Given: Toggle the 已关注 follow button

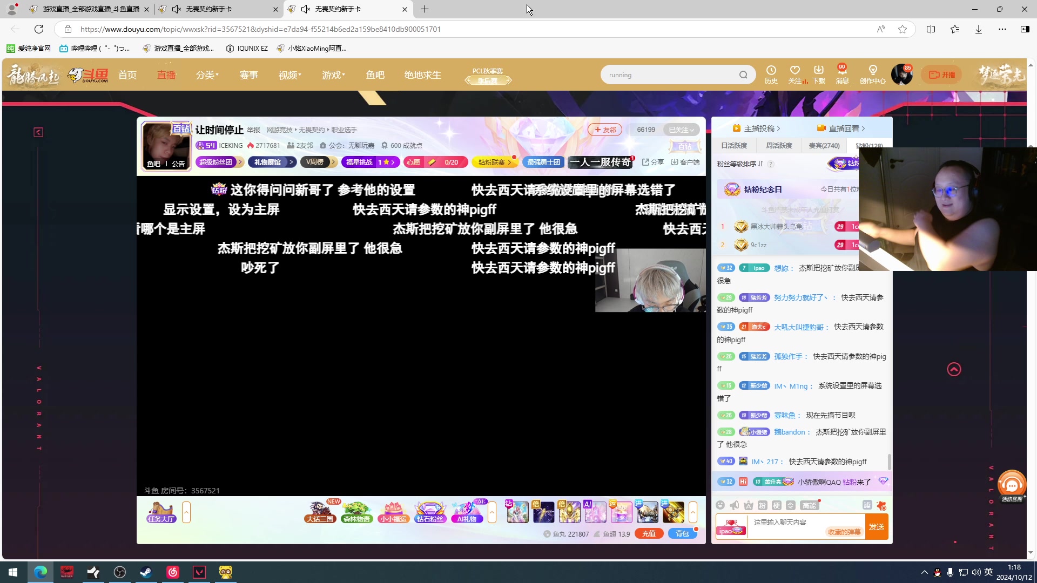Looking at the screenshot, I should pyautogui.click(x=681, y=130).
